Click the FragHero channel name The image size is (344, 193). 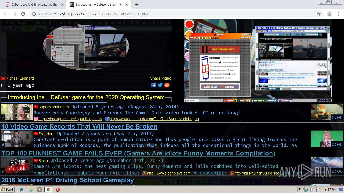[46, 134]
